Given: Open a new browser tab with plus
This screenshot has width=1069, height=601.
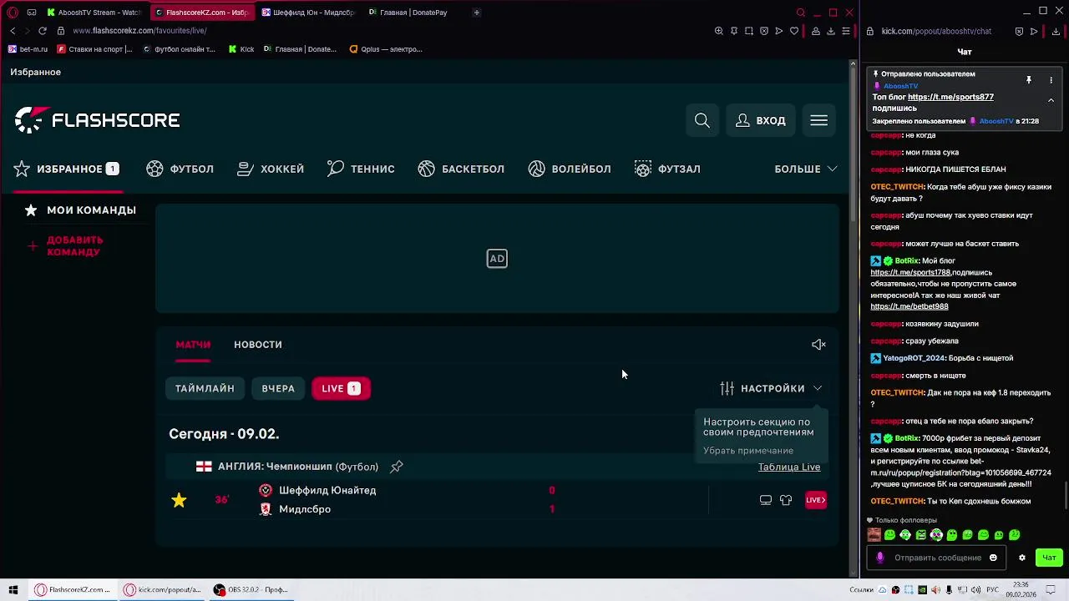Looking at the screenshot, I should pyautogui.click(x=477, y=13).
